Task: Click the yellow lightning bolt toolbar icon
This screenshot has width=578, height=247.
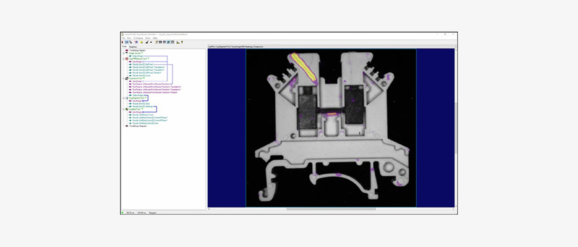Action: (x=142, y=42)
